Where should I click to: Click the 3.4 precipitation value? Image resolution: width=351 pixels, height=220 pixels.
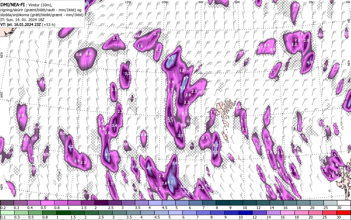pyautogui.click(x=114, y=125)
